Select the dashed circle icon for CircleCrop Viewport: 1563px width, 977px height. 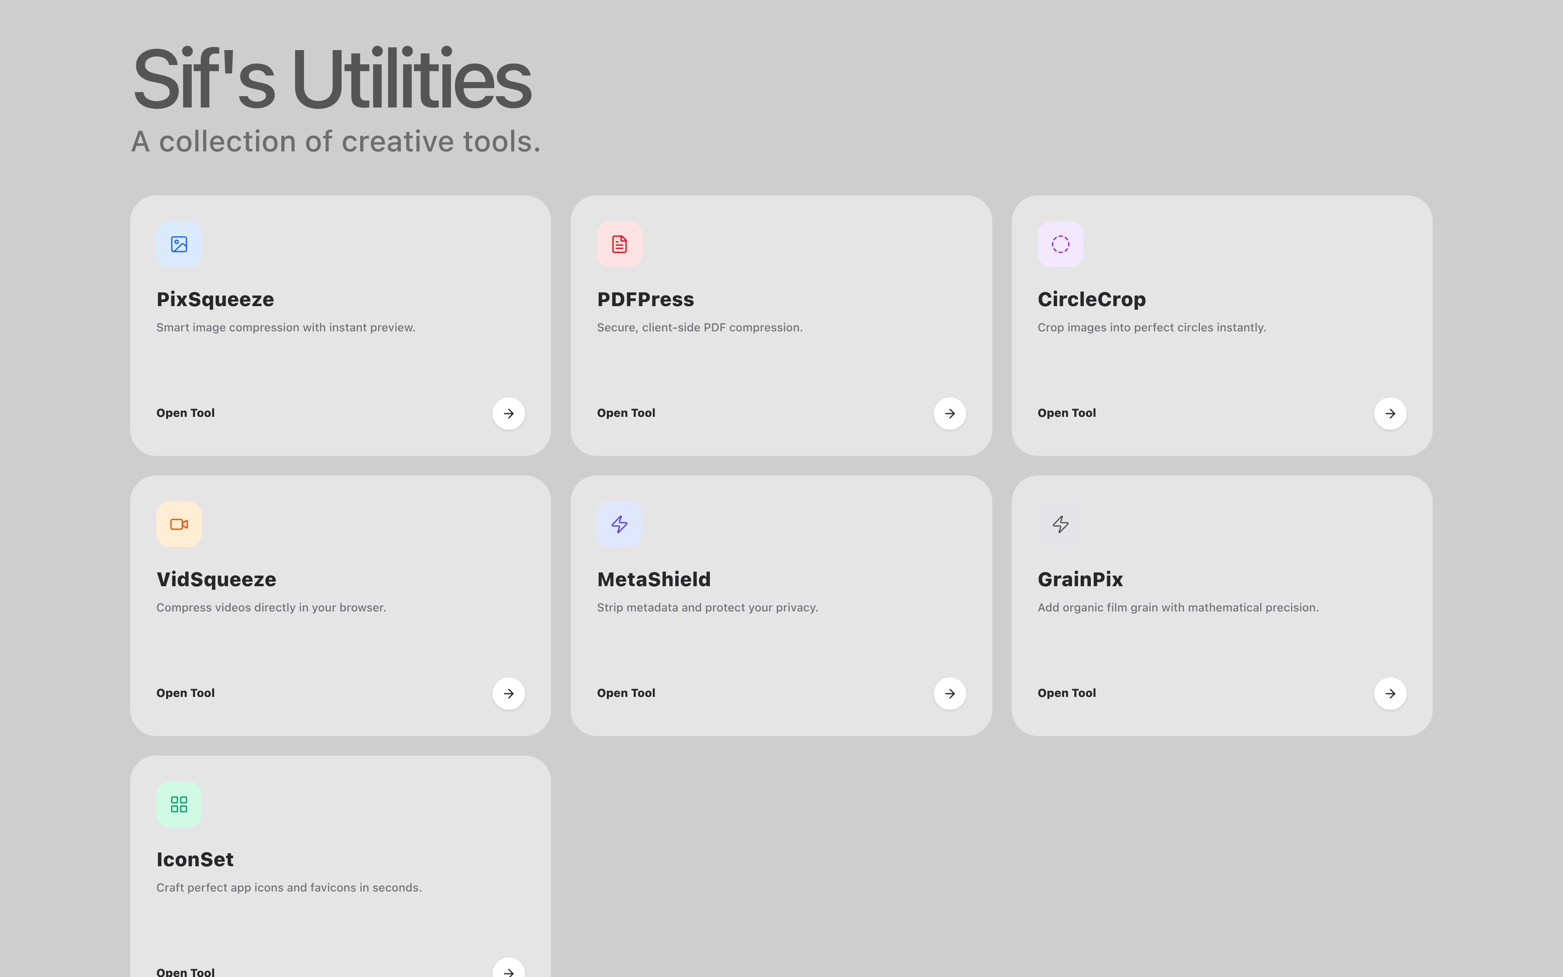click(x=1060, y=243)
